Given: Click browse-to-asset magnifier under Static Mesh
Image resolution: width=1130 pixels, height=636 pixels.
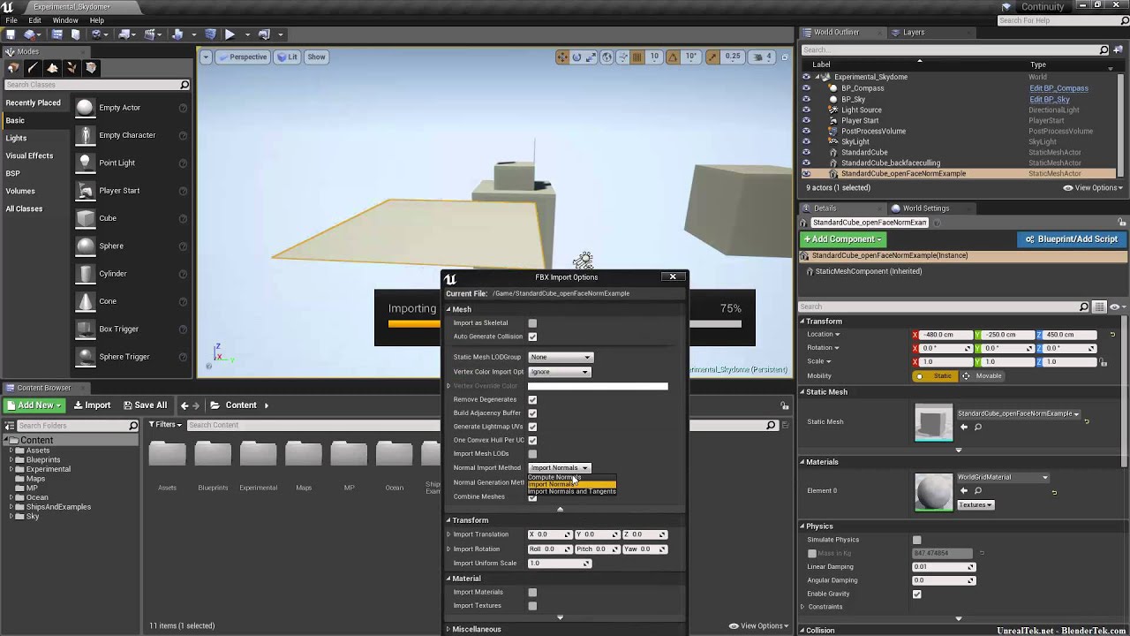Looking at the screenshot, I should pyautogui.click(x=977, y=428).
